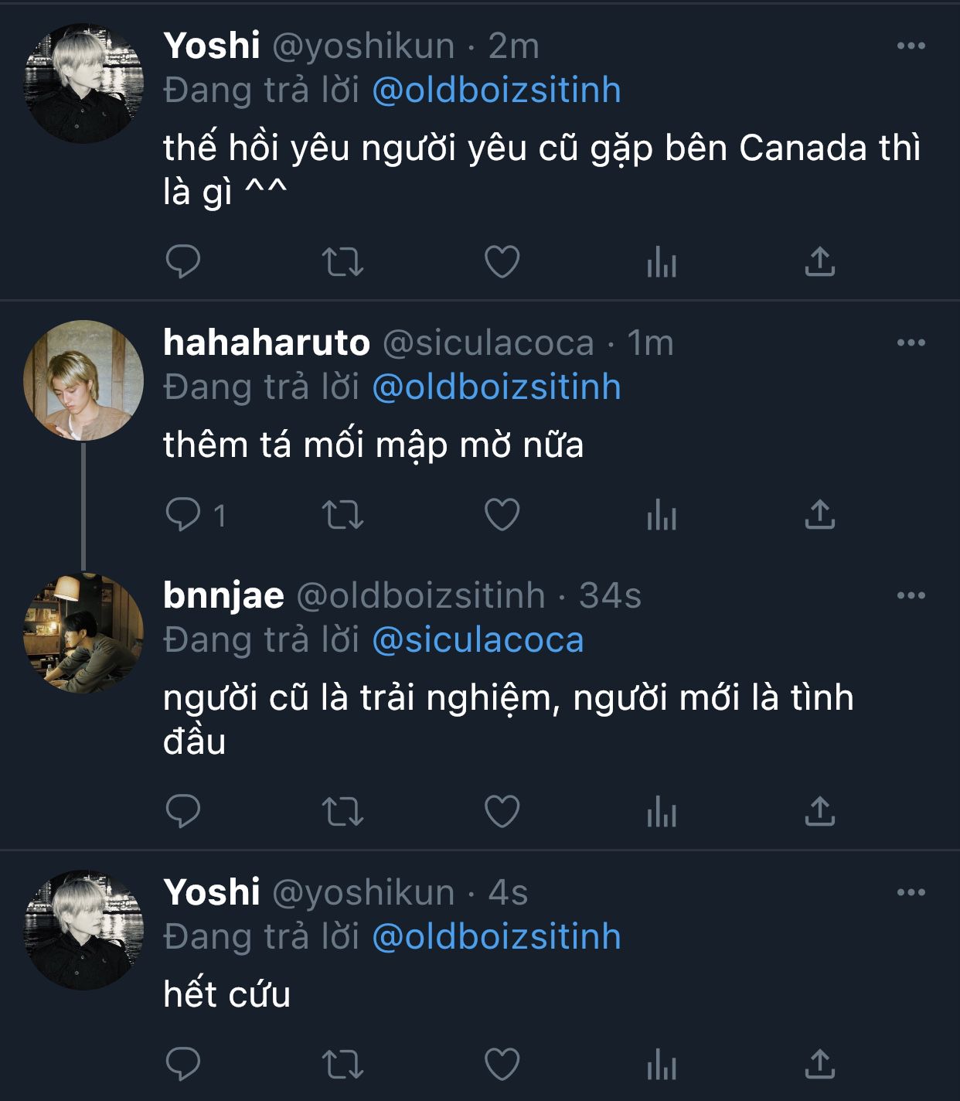
Task: Reply to Yoshi's Canada tweet
Action: pyautogui.click(x=183, y=261)
